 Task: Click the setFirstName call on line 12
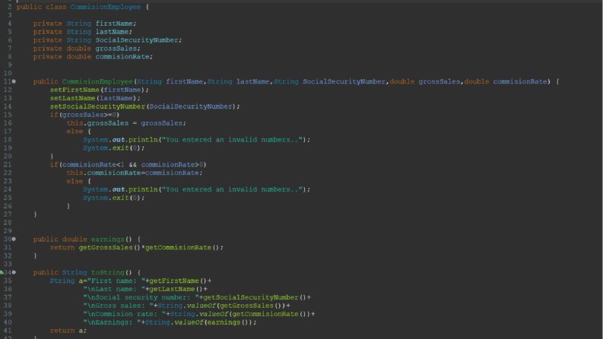(x=99, y=90)
